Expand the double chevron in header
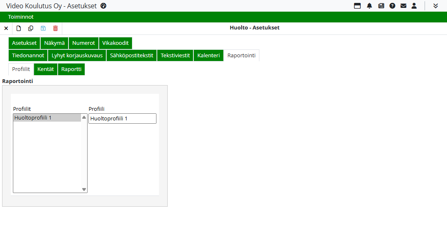This screenshot has width=447, height=225. [435, 6]
